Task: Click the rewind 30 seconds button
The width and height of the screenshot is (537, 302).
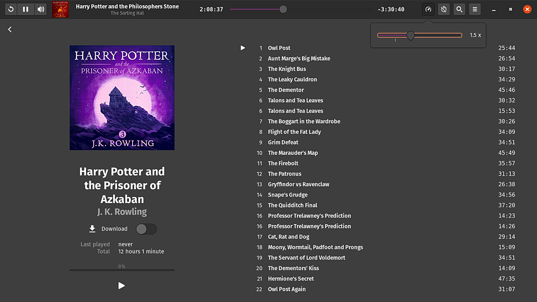Action: pos(11,9)
